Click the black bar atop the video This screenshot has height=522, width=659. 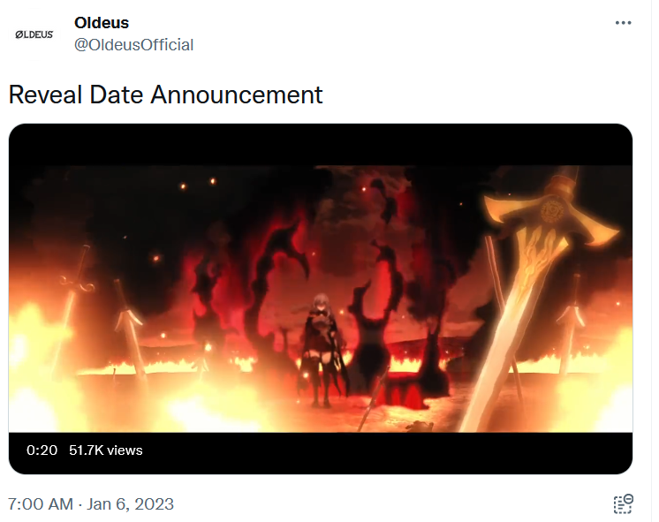tap(321, 144)
